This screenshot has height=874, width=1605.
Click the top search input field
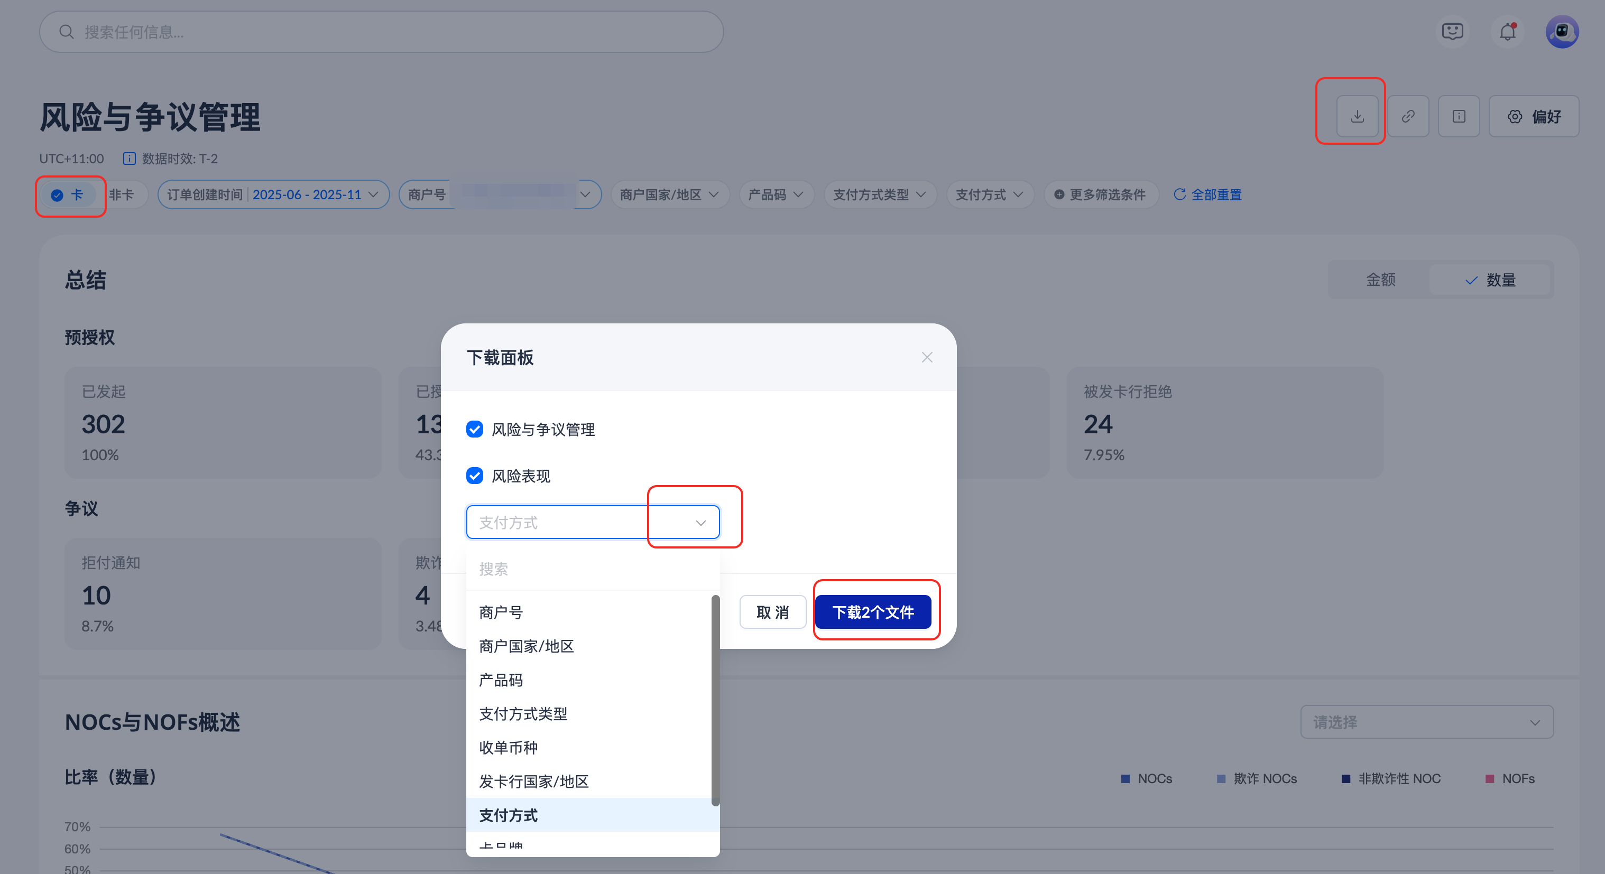coord(381,32)
